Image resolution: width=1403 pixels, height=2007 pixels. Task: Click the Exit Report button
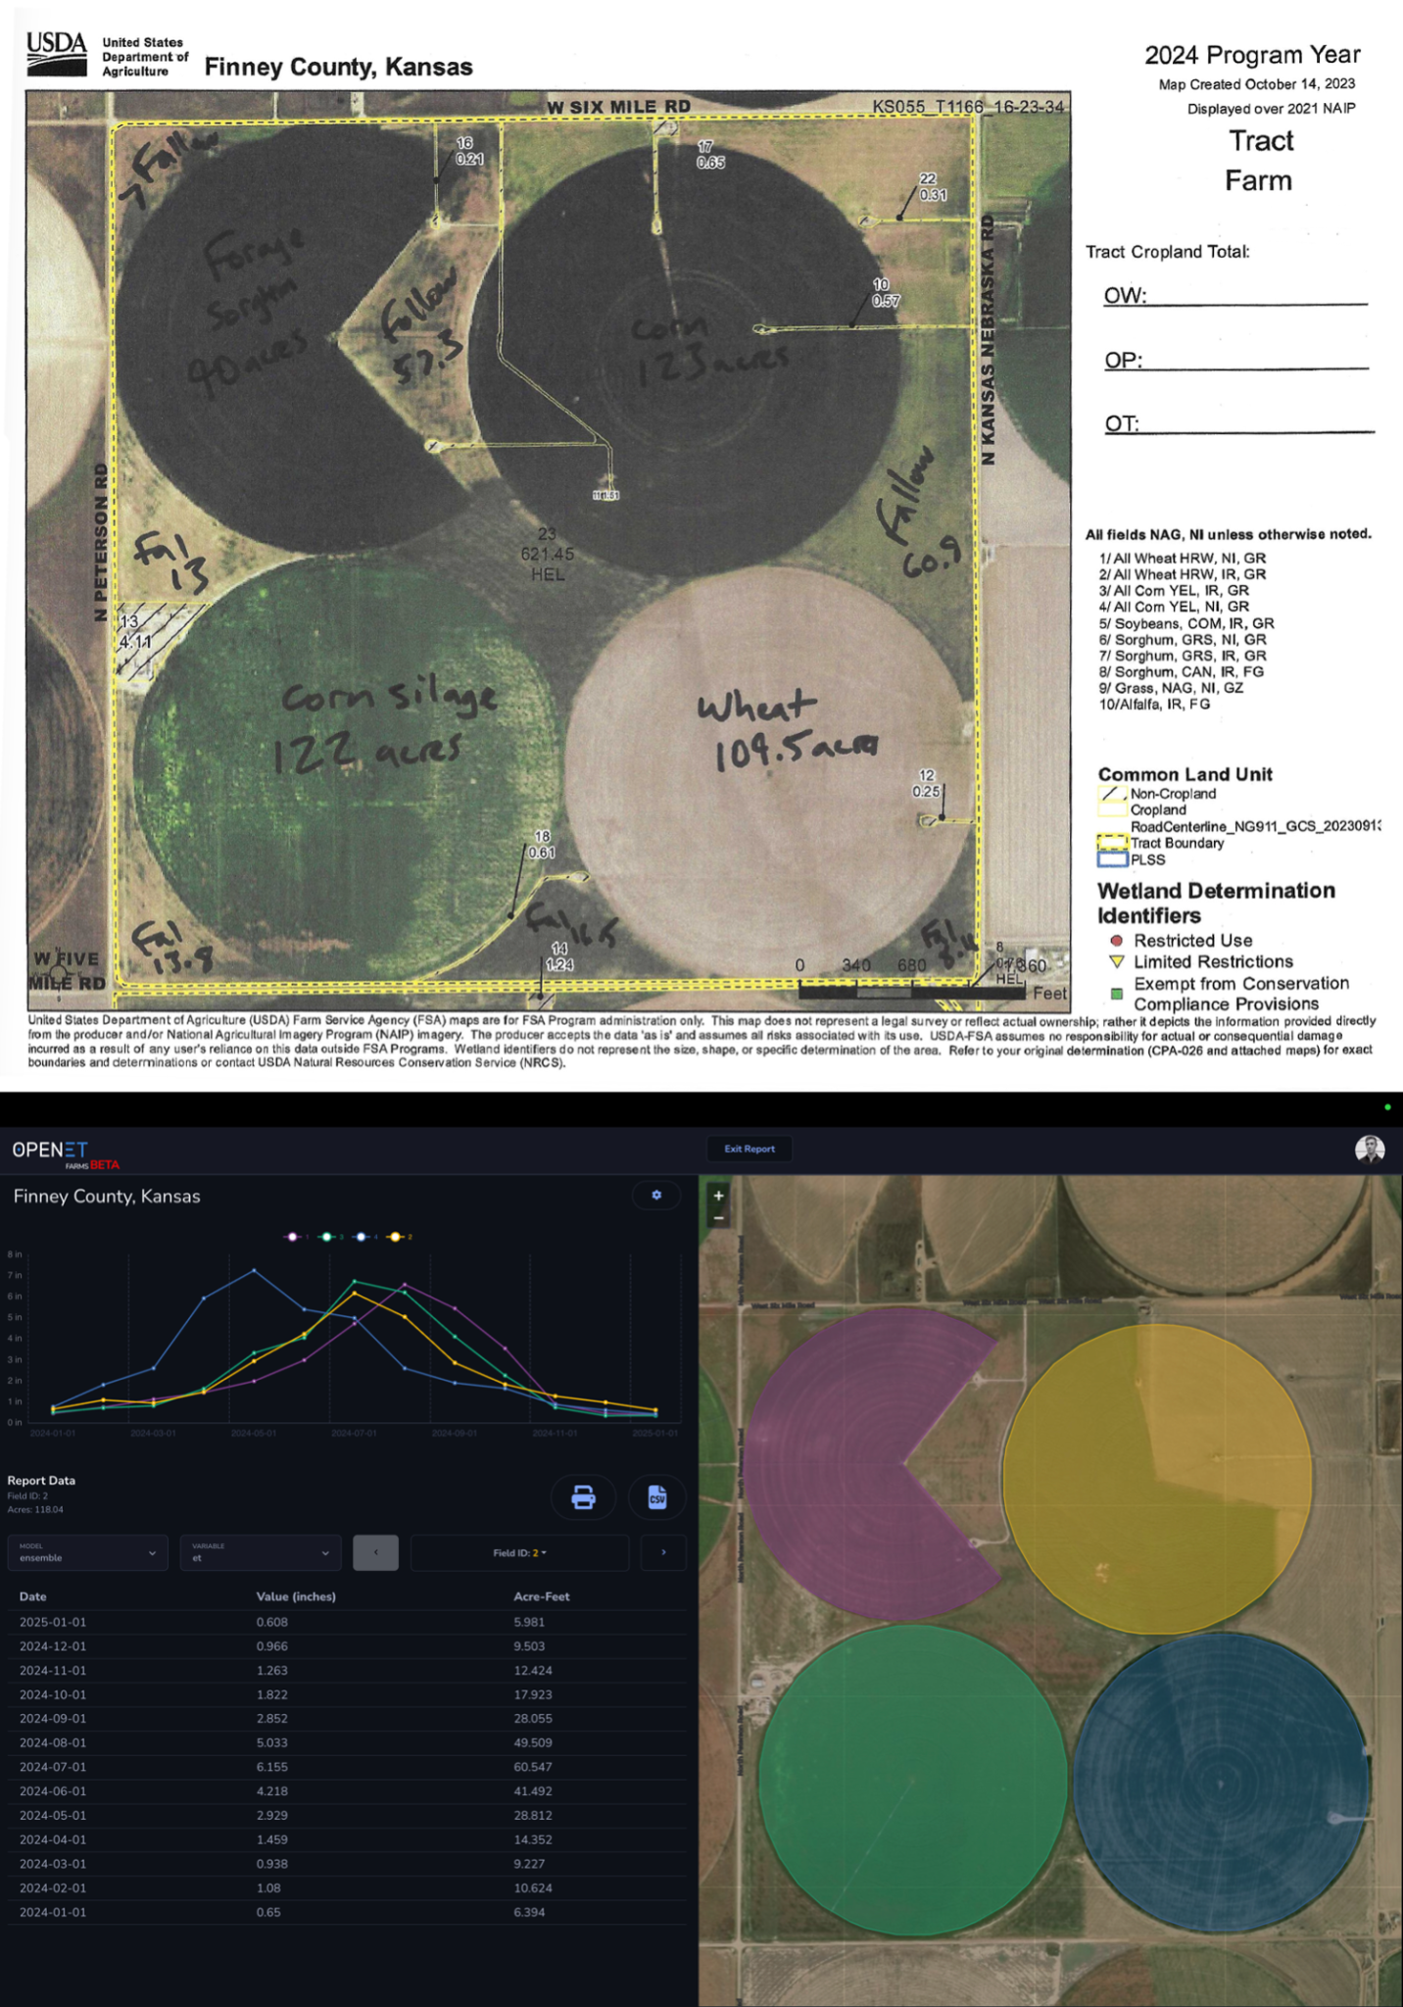pyautogui.click(x=750, y=1149)
